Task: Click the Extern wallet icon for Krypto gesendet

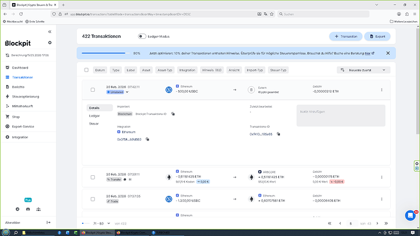Action: point(251,90)
